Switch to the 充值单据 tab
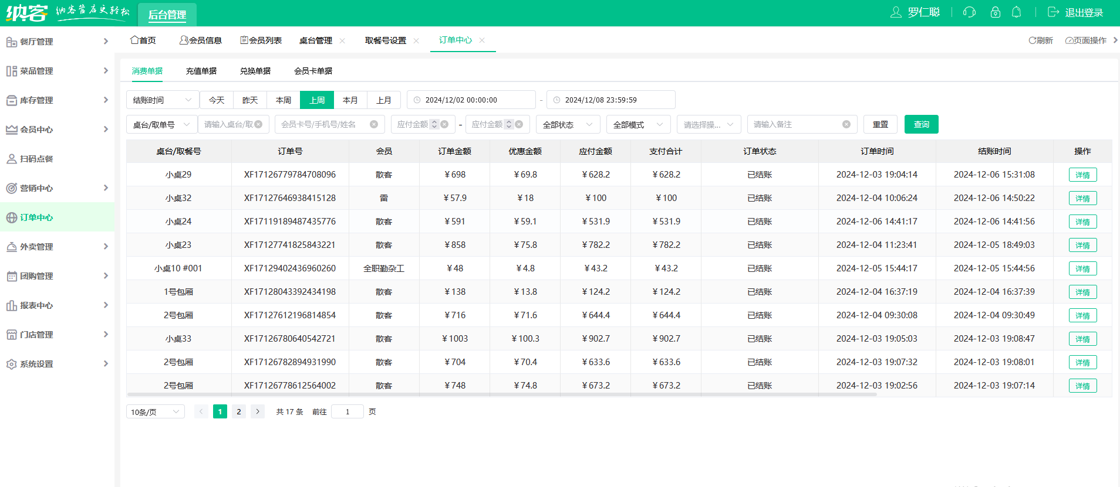 tap(201, 71)
